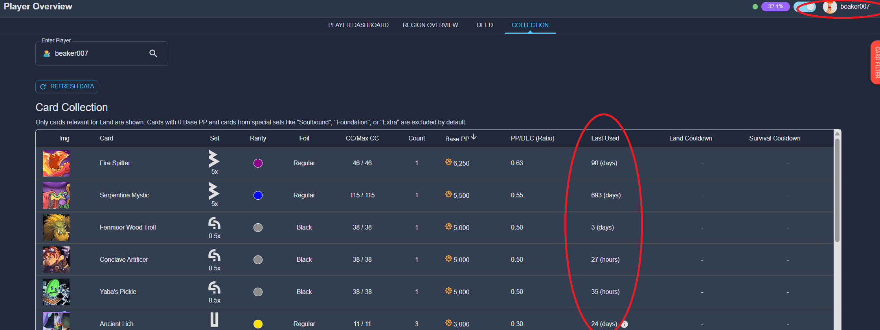Image resolution: width=880 pixels, height=330 pixels.
Task: Click the Fire Spitter set icon
Action: tap(214, 159)
